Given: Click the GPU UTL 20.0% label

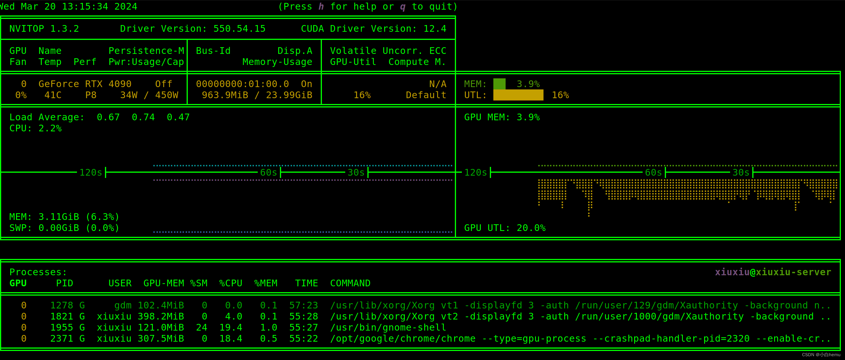Looking at the screenshot, I should point(504,228).
